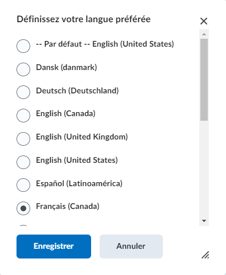This screenshot has height=275, width=226.
Task: Click the Español (Latinoamérica) label text
Action: [x=79, y=183]
